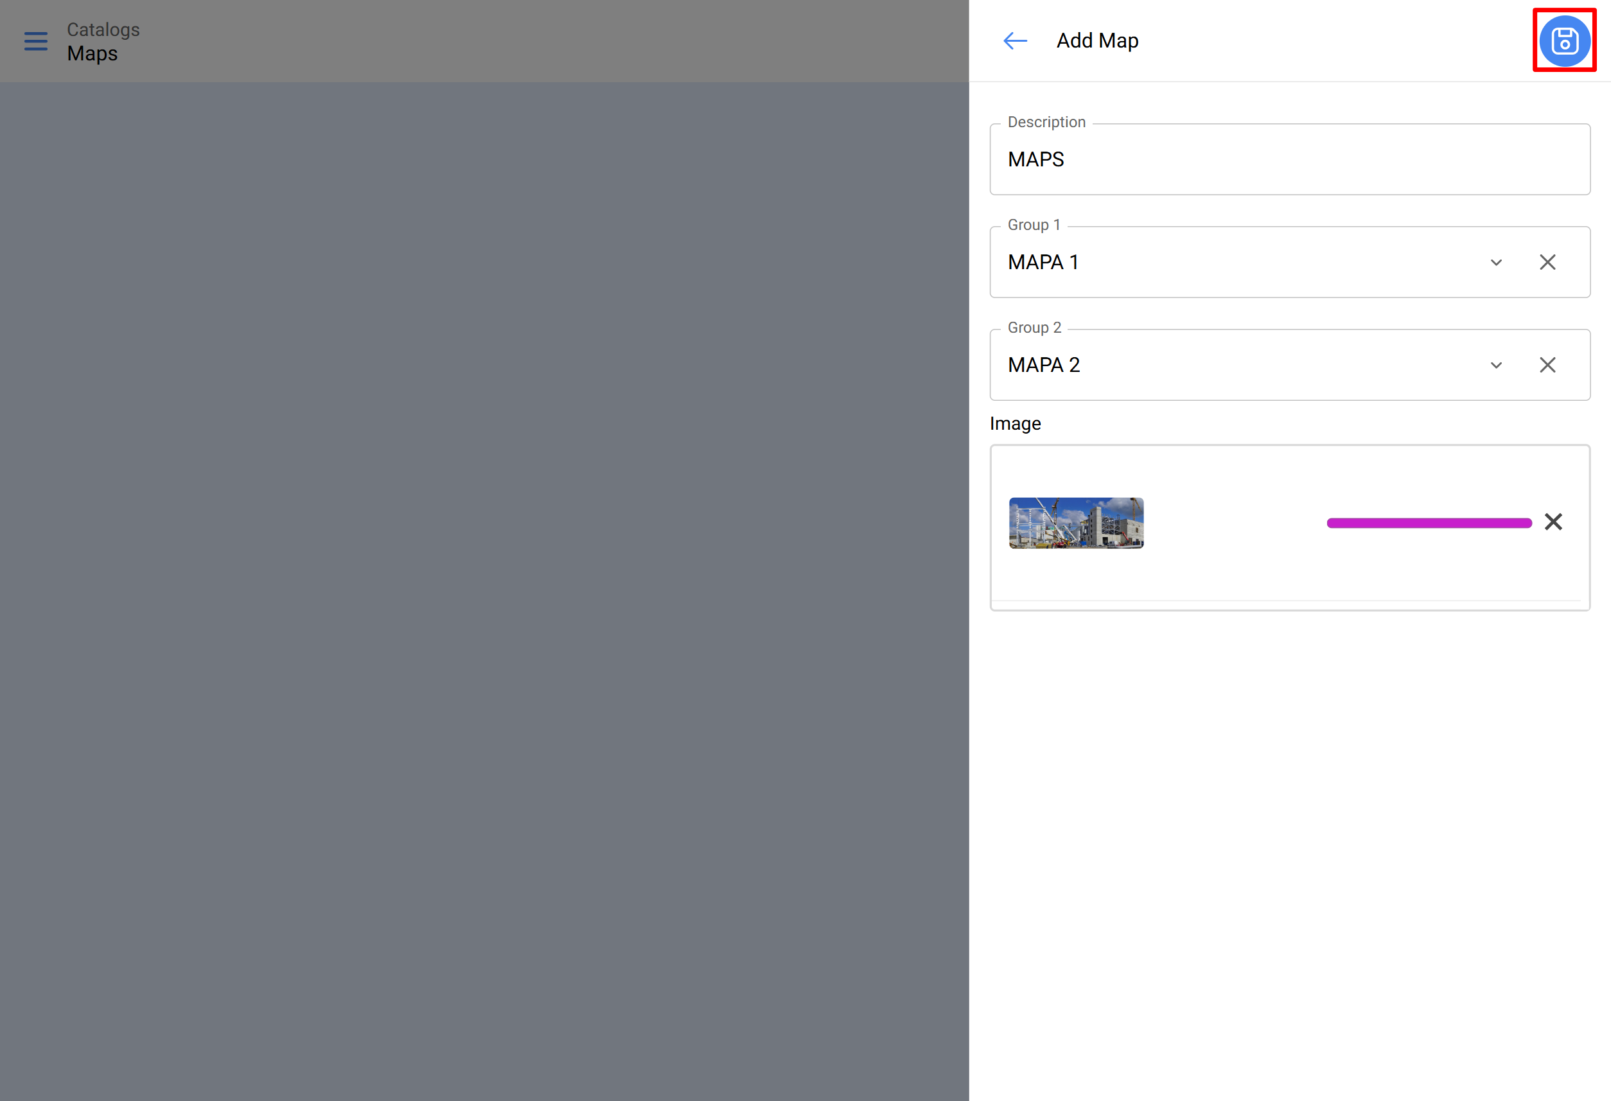Screen dimensions: 1611x1101
Task: Click the construction site image thumbnail
Action: click(1076, 523)
